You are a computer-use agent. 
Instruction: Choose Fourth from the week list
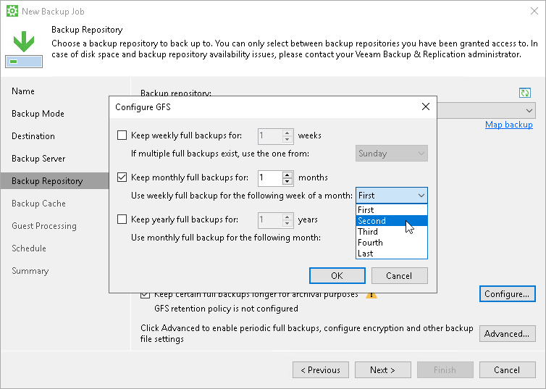(x=391, y=243)
